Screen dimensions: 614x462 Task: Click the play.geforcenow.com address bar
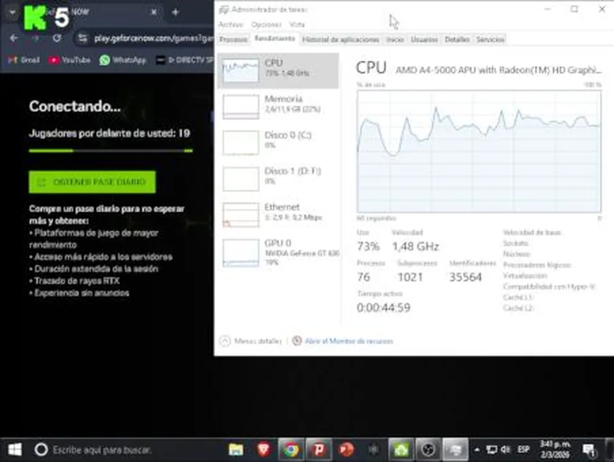pyautogui.click(x=153, y=38)
